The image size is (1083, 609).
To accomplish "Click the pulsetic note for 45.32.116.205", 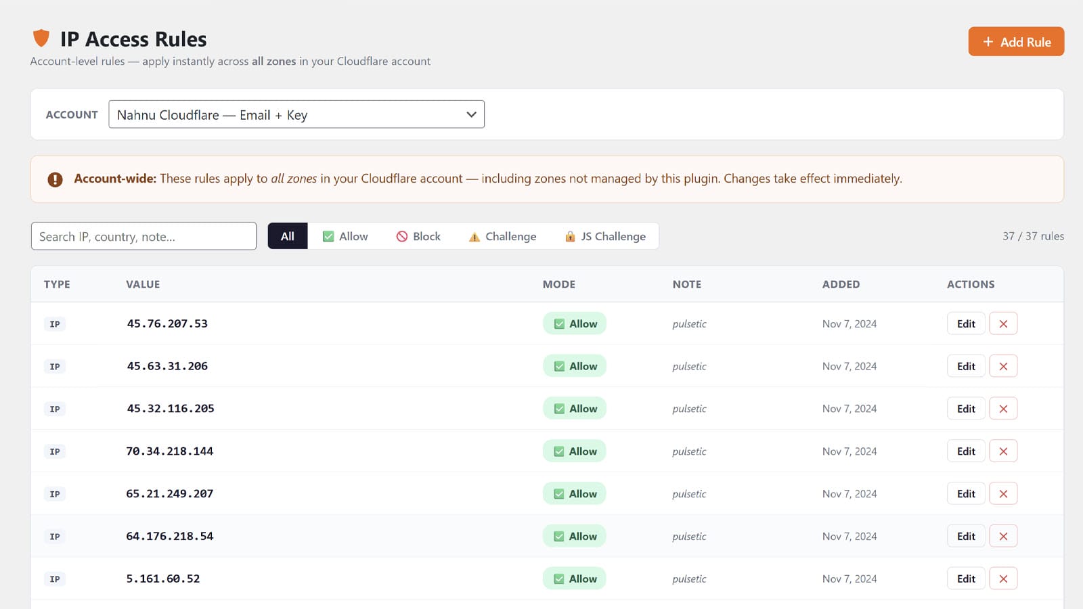I will click(689, 409).
